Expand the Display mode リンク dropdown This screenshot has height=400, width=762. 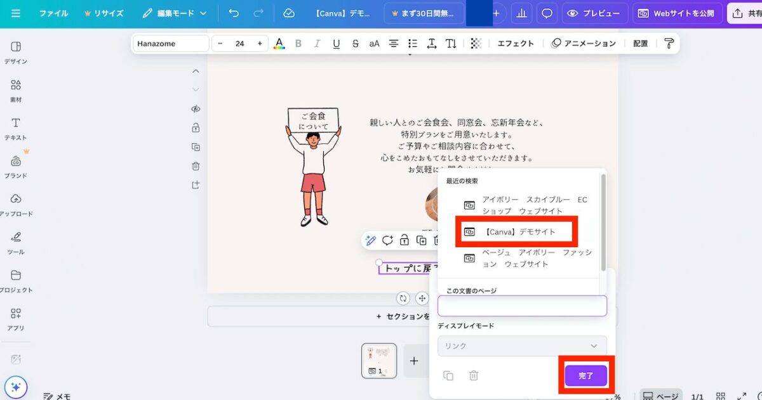coord(521,346)
